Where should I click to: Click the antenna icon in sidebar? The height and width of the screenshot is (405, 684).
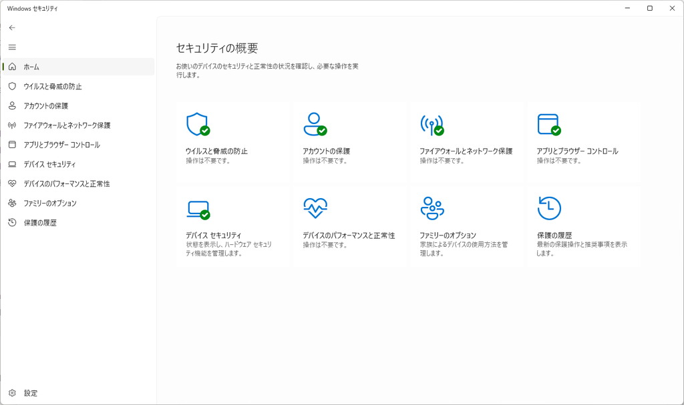[12, 125]
